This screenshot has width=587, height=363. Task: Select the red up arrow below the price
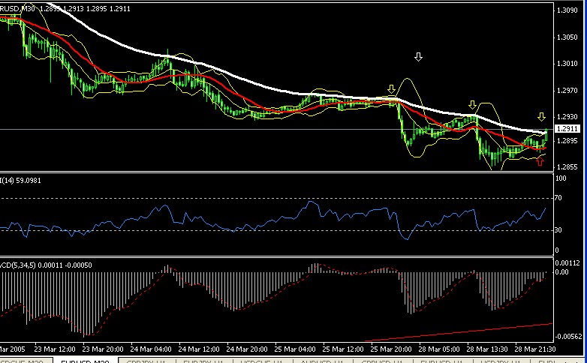539,160
